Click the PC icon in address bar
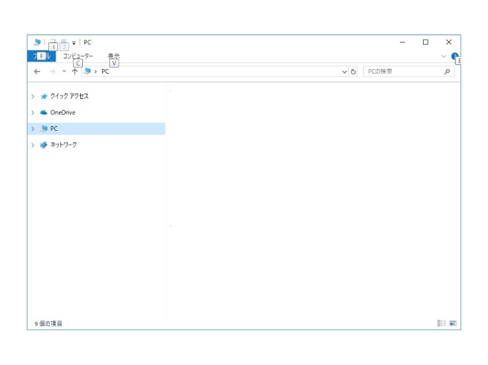The height and width of the screenshot is (365, 488). [88, 71]
